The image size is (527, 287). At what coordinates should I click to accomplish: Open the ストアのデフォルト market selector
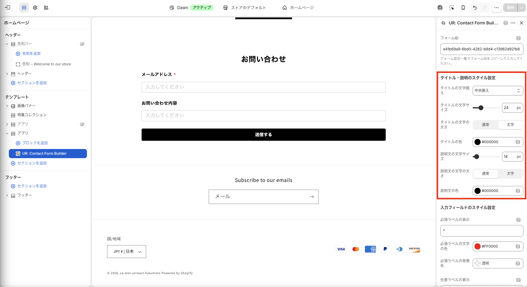(245, 8)
